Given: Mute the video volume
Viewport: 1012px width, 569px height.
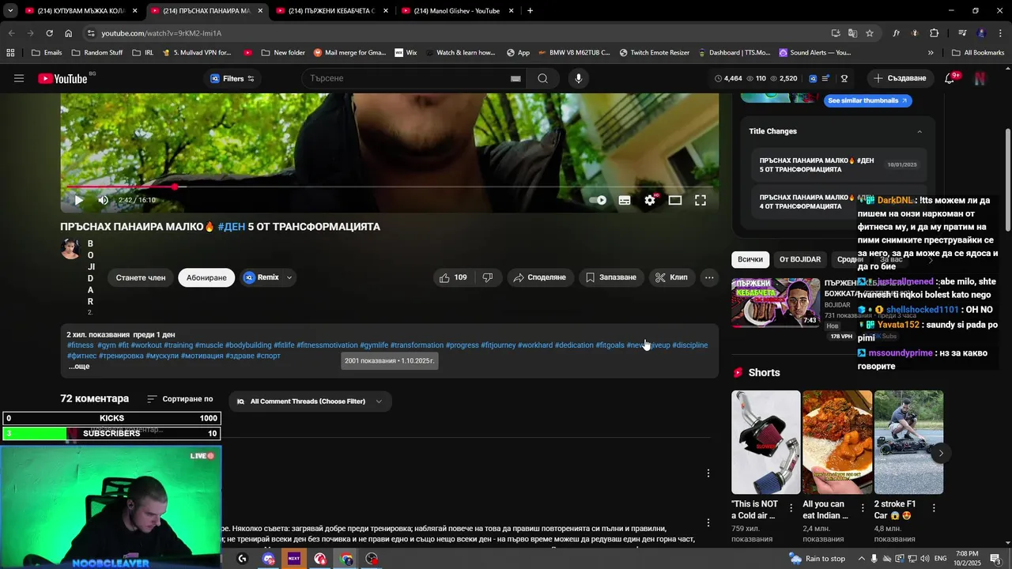Looking at the screenshot, I should pos(104,200).
